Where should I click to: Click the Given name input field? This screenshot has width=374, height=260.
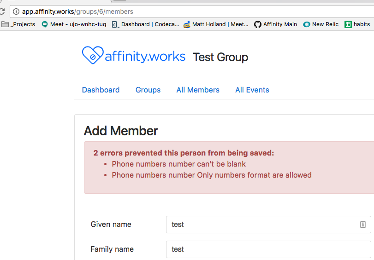(268, 225)
